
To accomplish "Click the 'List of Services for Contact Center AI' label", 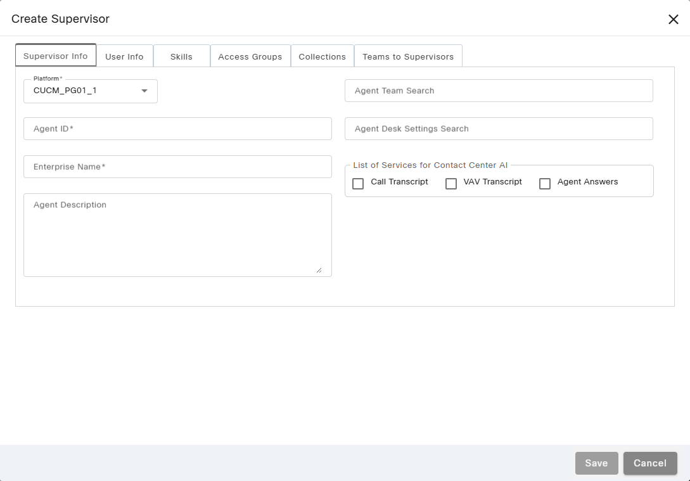I will pos(430,165).
